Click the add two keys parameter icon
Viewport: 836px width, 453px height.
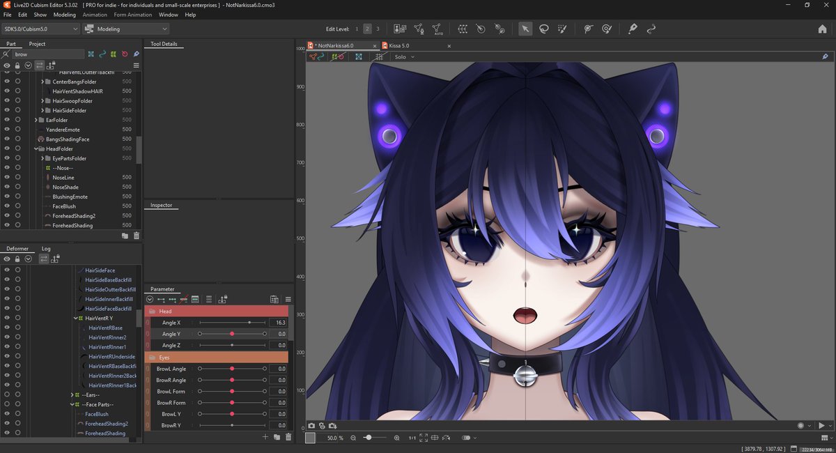coord(161,299)
